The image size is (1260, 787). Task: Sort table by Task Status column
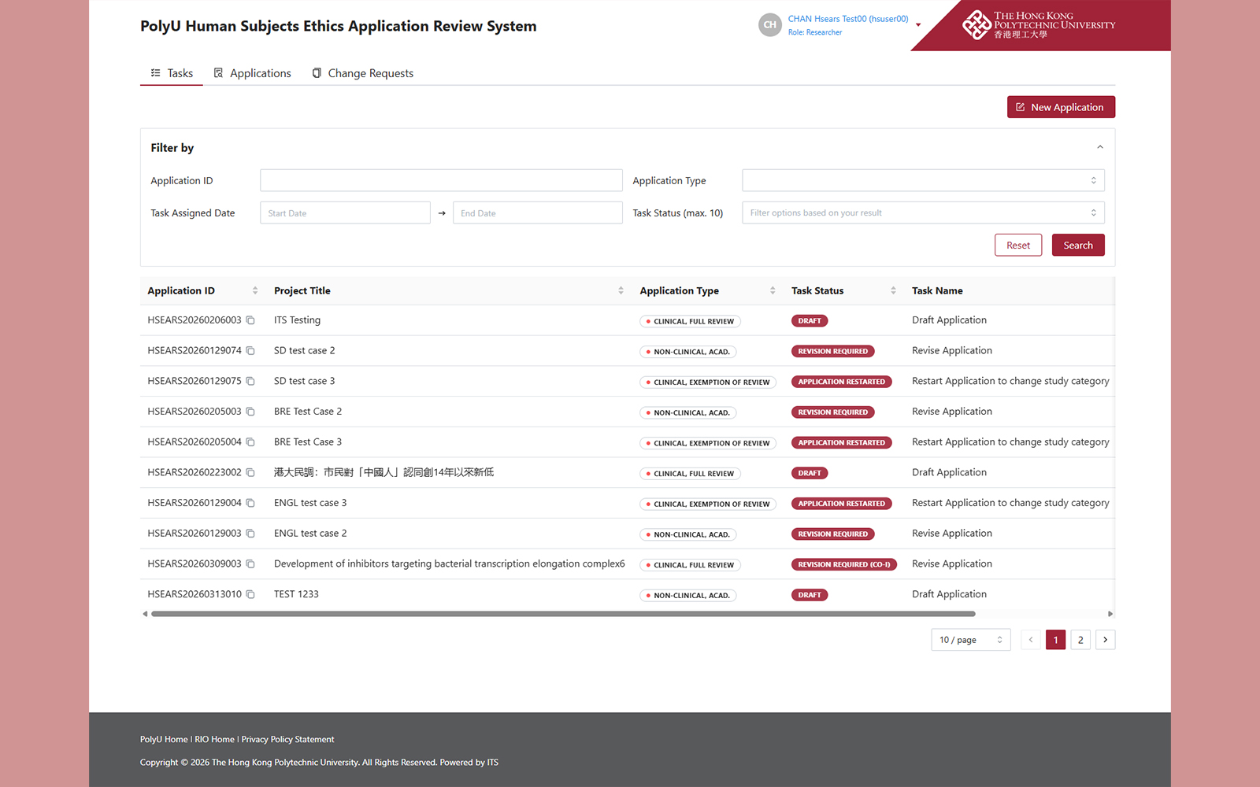click(893, 290)
